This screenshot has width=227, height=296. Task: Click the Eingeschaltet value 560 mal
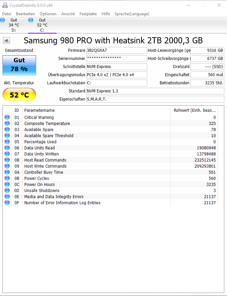pos(207,75)
